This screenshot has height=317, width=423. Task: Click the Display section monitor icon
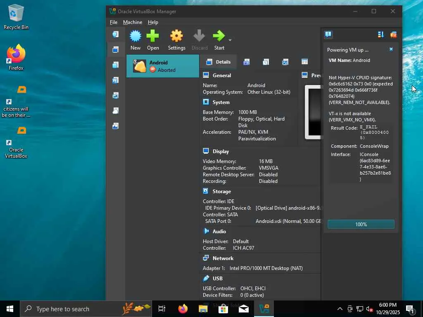point(206,151)
